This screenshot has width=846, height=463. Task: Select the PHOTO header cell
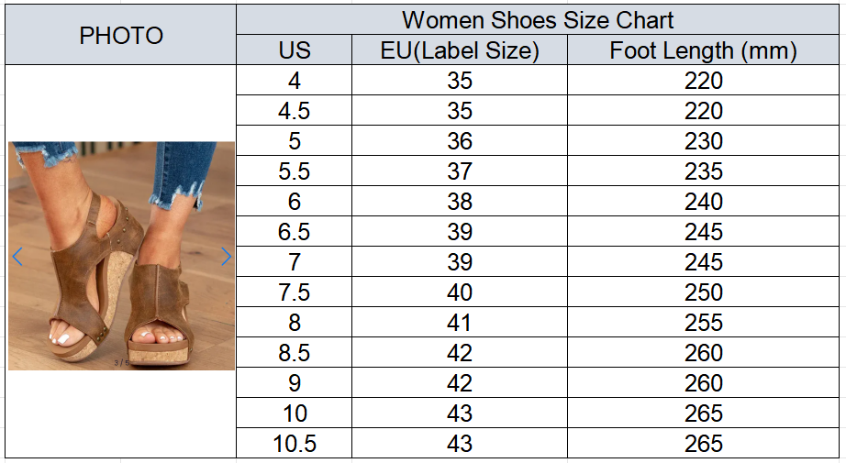[x=121, y=35]
